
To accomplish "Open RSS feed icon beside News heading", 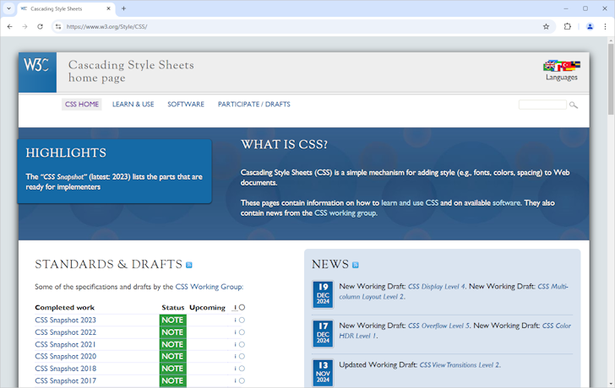I will [356, 265].
